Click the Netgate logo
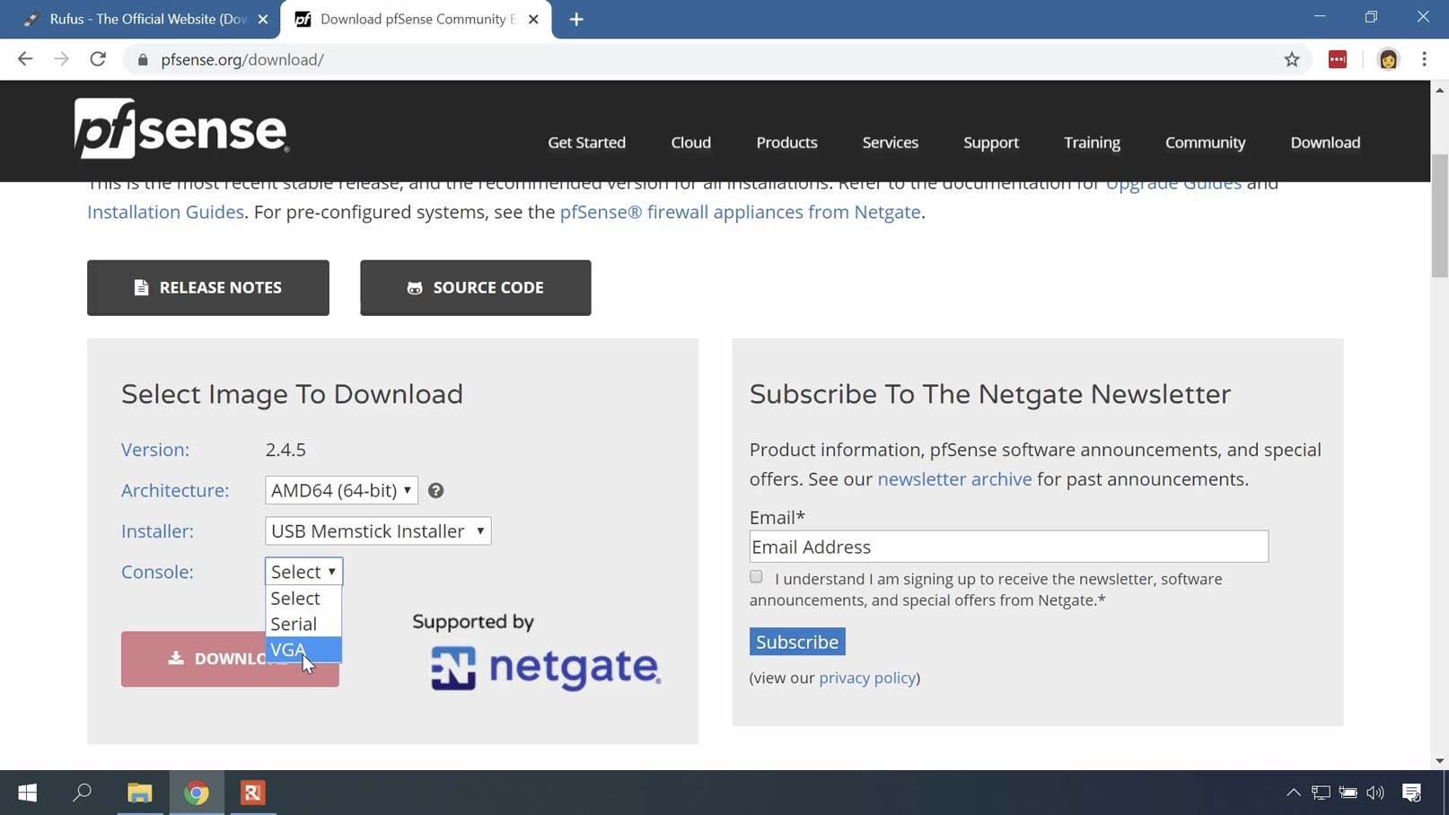1449x815 pixels. tap(545, 668)
